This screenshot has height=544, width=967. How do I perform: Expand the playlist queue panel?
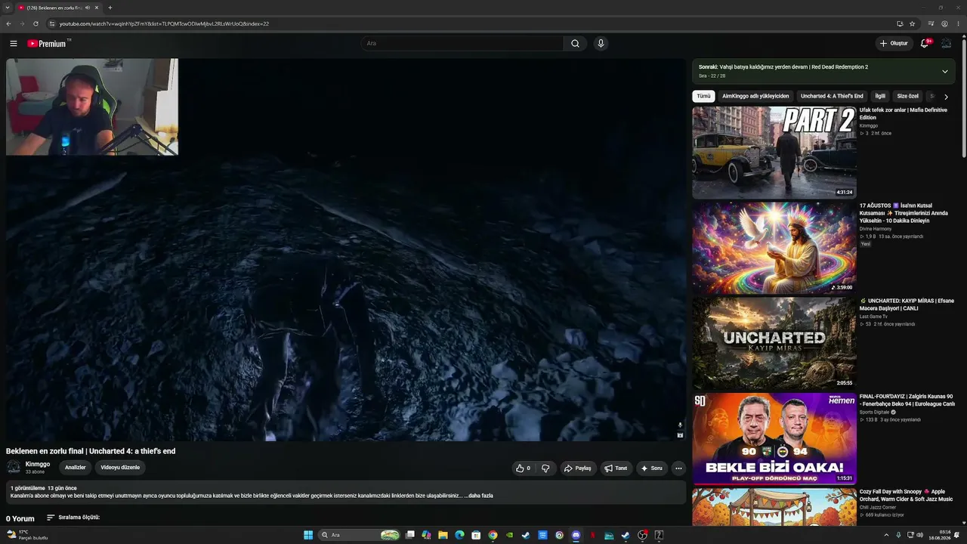pos(944,71)
